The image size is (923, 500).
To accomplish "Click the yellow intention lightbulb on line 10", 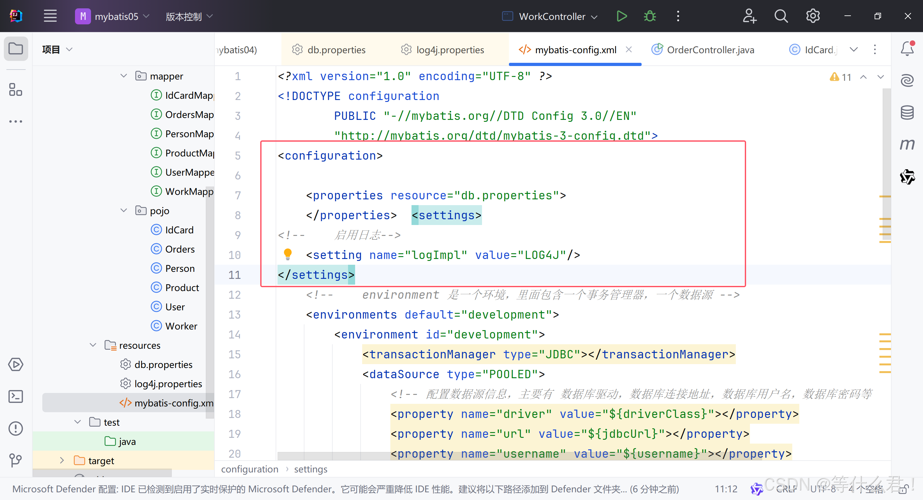I will (287, 254).
